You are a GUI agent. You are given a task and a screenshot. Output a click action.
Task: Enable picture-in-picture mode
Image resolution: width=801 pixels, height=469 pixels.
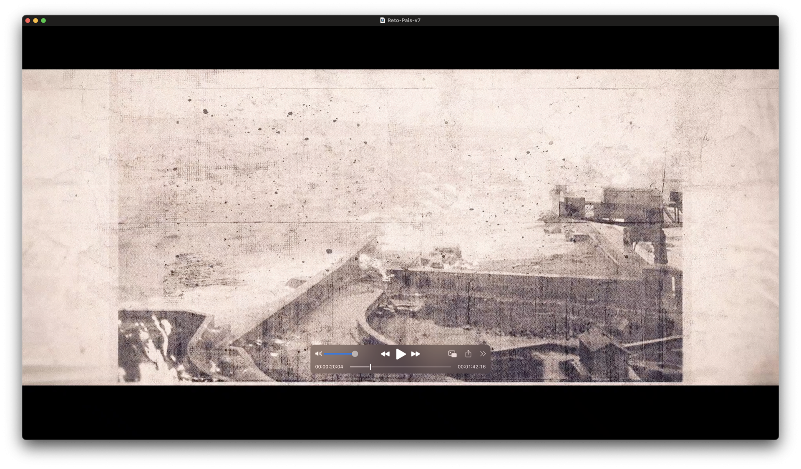[x=452, y=354]
